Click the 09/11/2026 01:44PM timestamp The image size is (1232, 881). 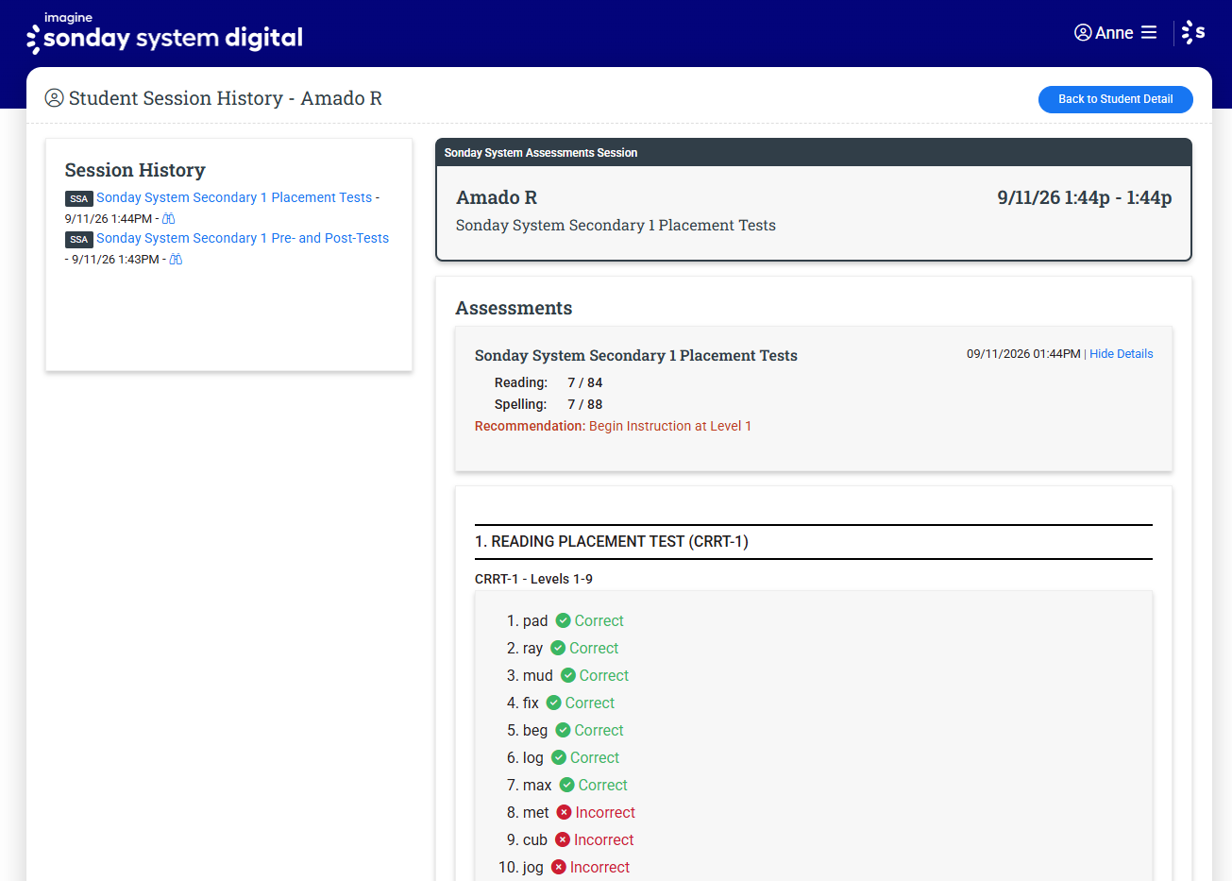[x=1023, y=354]
